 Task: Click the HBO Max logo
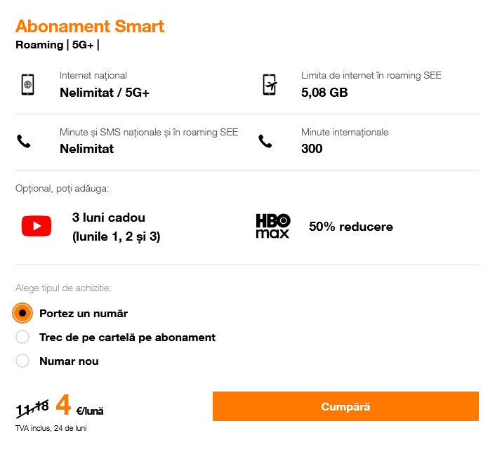[272, 226]
